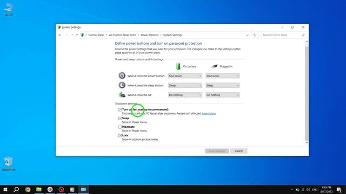The width and height of the screenshot is (346, 194).
Task: Click the ENG language indicator
Action: (315, 190)
